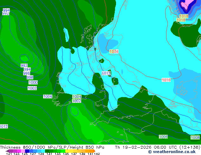The image size is (201, 155).
Task: Click the legend value 131
Action: (x=49, y=154)
